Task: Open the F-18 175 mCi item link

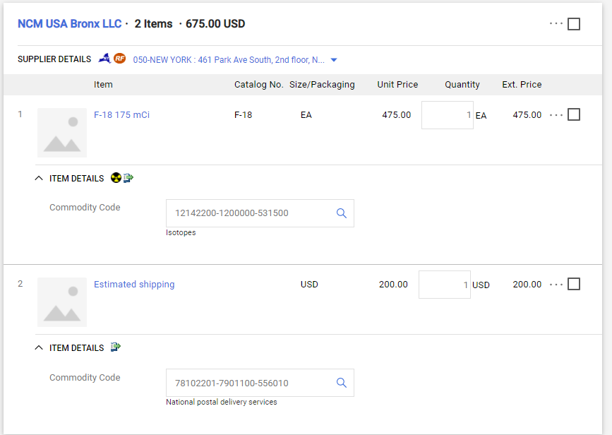Action: point(121,115)
